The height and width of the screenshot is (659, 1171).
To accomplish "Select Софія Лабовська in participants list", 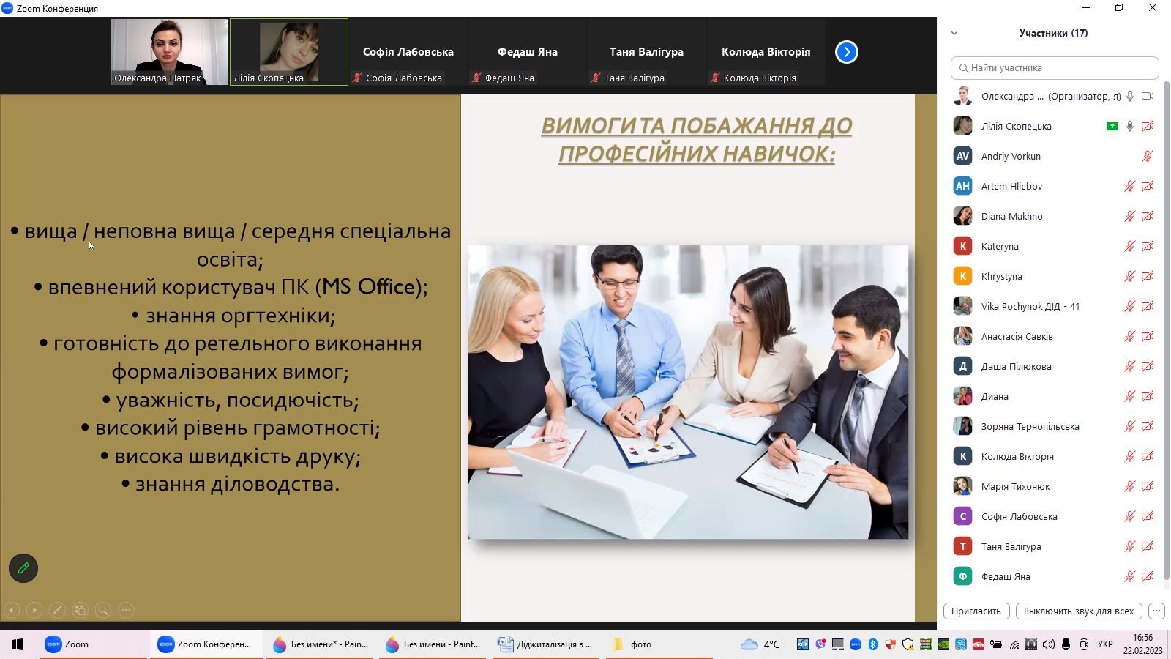I will 1055,516.
